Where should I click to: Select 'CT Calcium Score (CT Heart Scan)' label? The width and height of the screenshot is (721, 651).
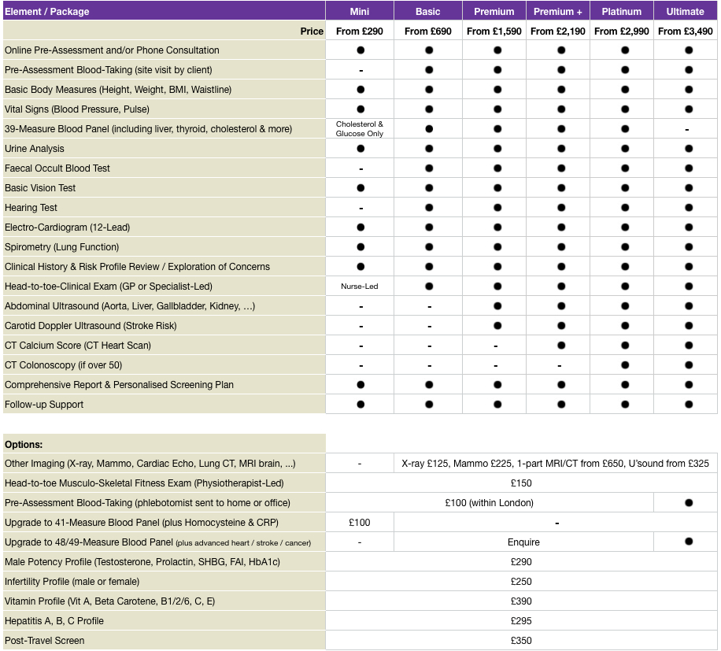(78, 346)
